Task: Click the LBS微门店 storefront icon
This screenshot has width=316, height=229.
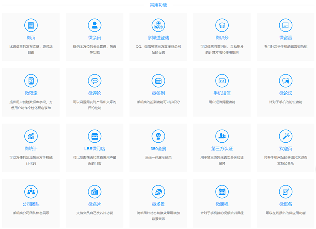Action: coord(95,136)
